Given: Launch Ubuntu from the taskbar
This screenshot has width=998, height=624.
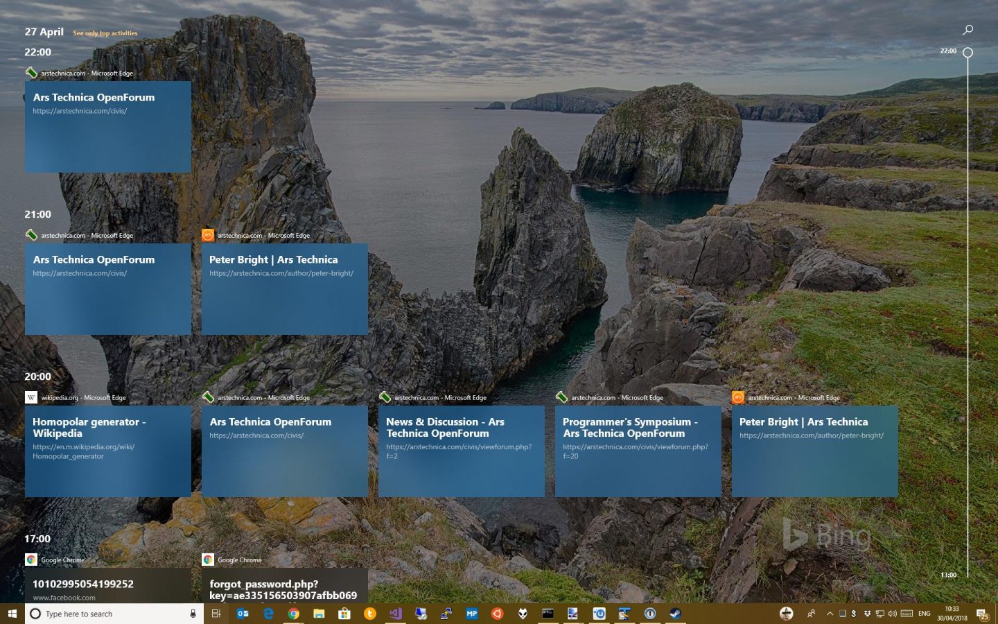Looking at the screenshot, I should tap(496, 613).
